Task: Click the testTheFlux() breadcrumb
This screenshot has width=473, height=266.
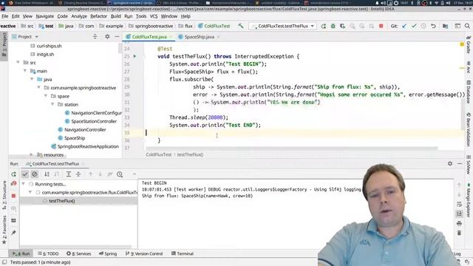Action: [190, 154]
